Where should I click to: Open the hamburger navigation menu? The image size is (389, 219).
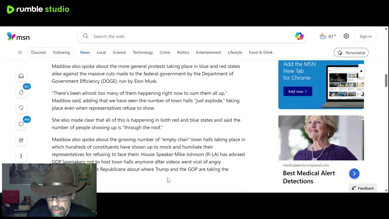click(20, 52)
